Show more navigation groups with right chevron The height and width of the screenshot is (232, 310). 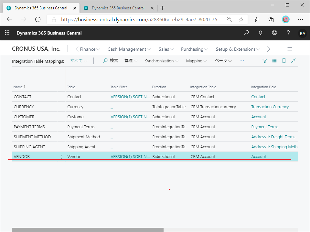point(268,49)
